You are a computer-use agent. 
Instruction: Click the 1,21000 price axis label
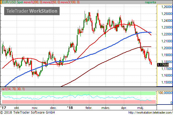(167, 41)
